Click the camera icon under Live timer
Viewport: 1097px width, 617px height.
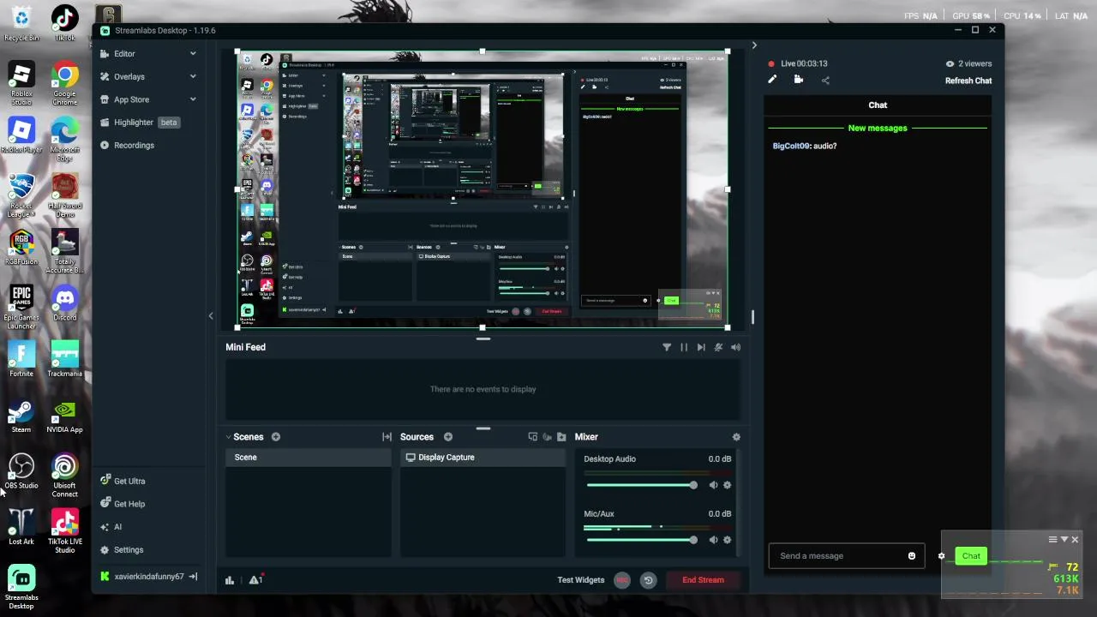pyautogui.click(x=799, y=80)
